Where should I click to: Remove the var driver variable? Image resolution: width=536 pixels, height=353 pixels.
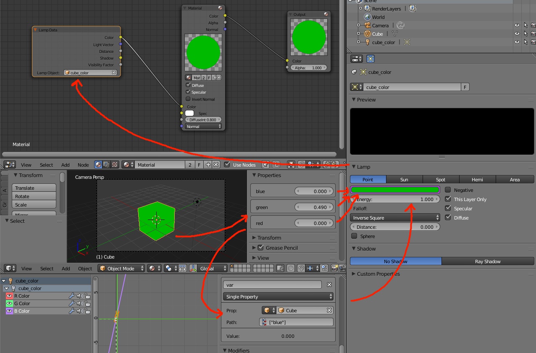[329, 285]
